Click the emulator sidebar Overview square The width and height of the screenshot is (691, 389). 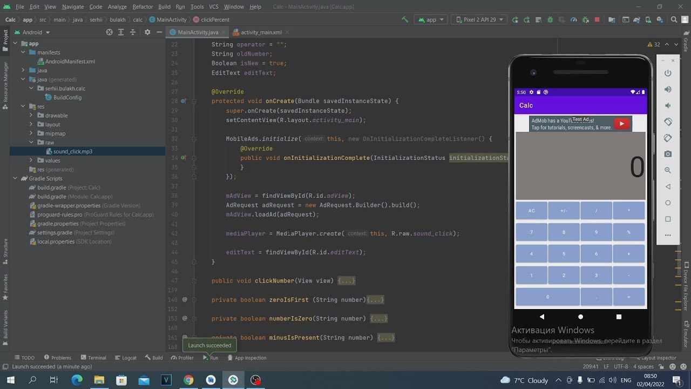(668, 219)
